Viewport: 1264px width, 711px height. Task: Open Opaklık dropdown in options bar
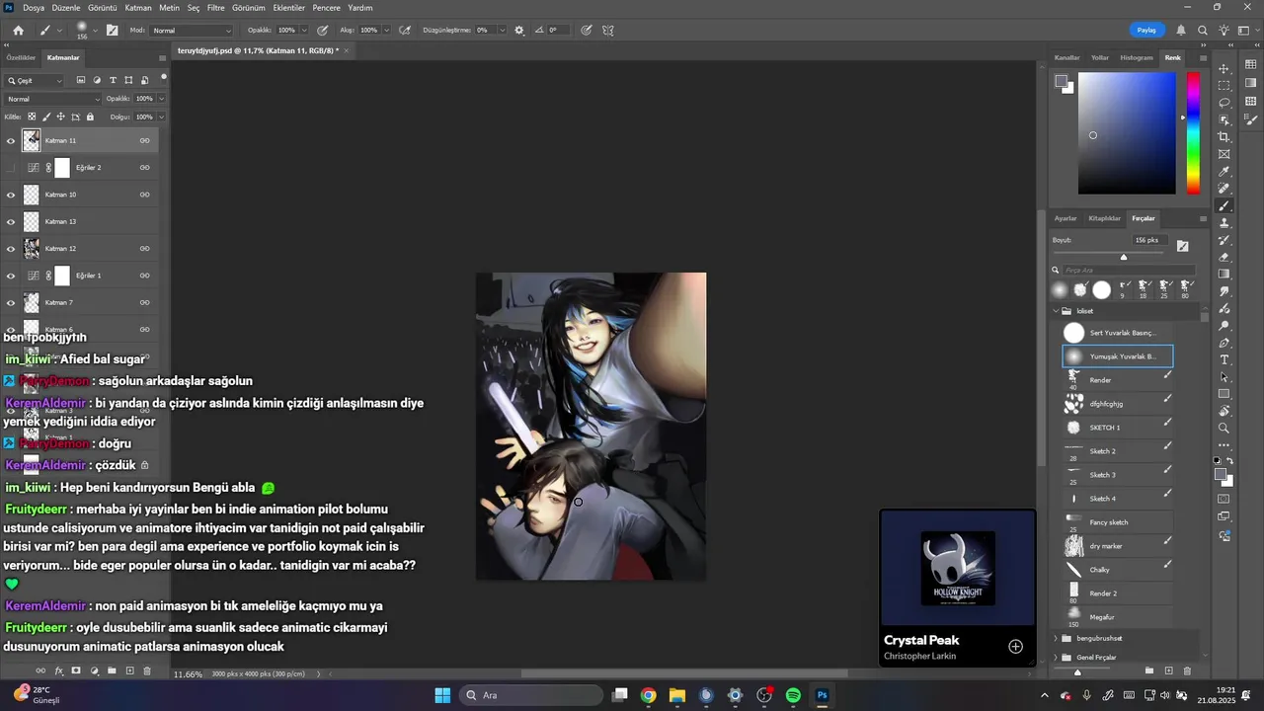pos(302,31)
